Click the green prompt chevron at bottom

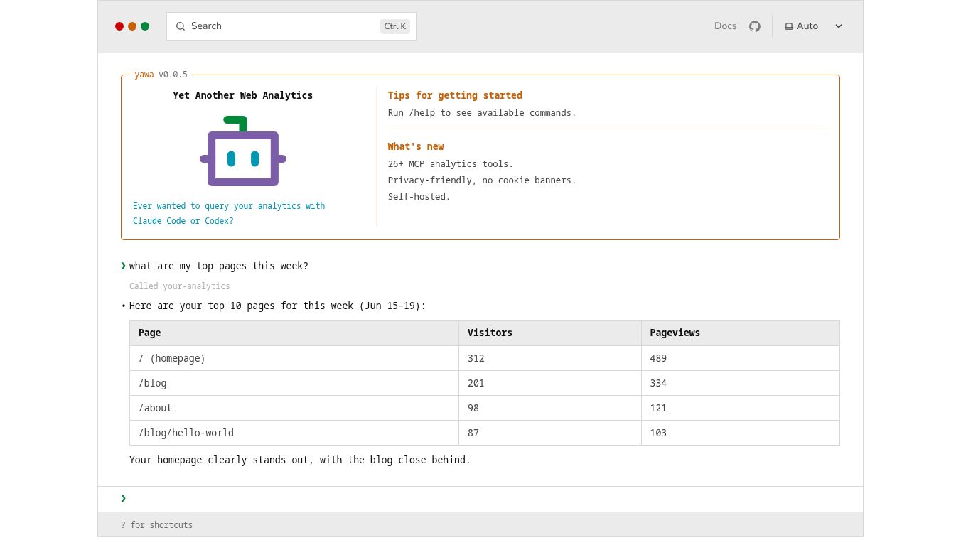tap(123, 498)
